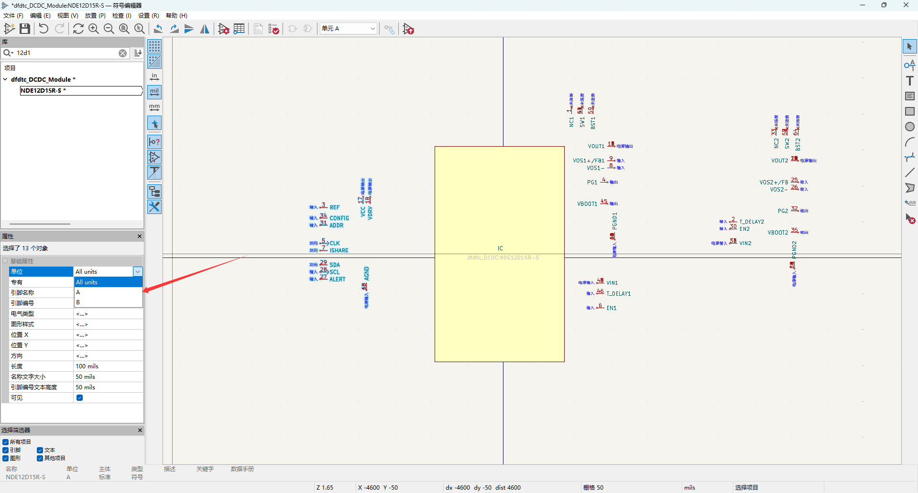Open the 文件 (F) menu
918x493 pixels.
[x=13, y=16]
